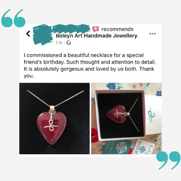The height and width of the screenshot is (181, 181).
Task: Click the teal logo on the box lid
Action: 151,115
